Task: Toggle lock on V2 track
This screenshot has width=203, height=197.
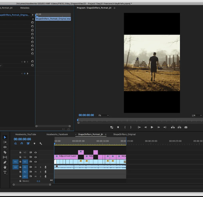Action: [x=20, y=157]
